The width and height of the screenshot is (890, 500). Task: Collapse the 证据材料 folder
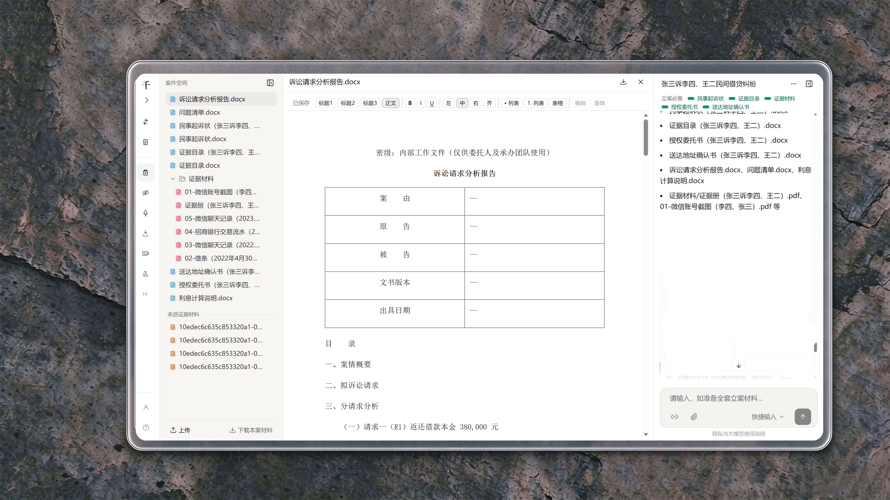coord(173,179)
